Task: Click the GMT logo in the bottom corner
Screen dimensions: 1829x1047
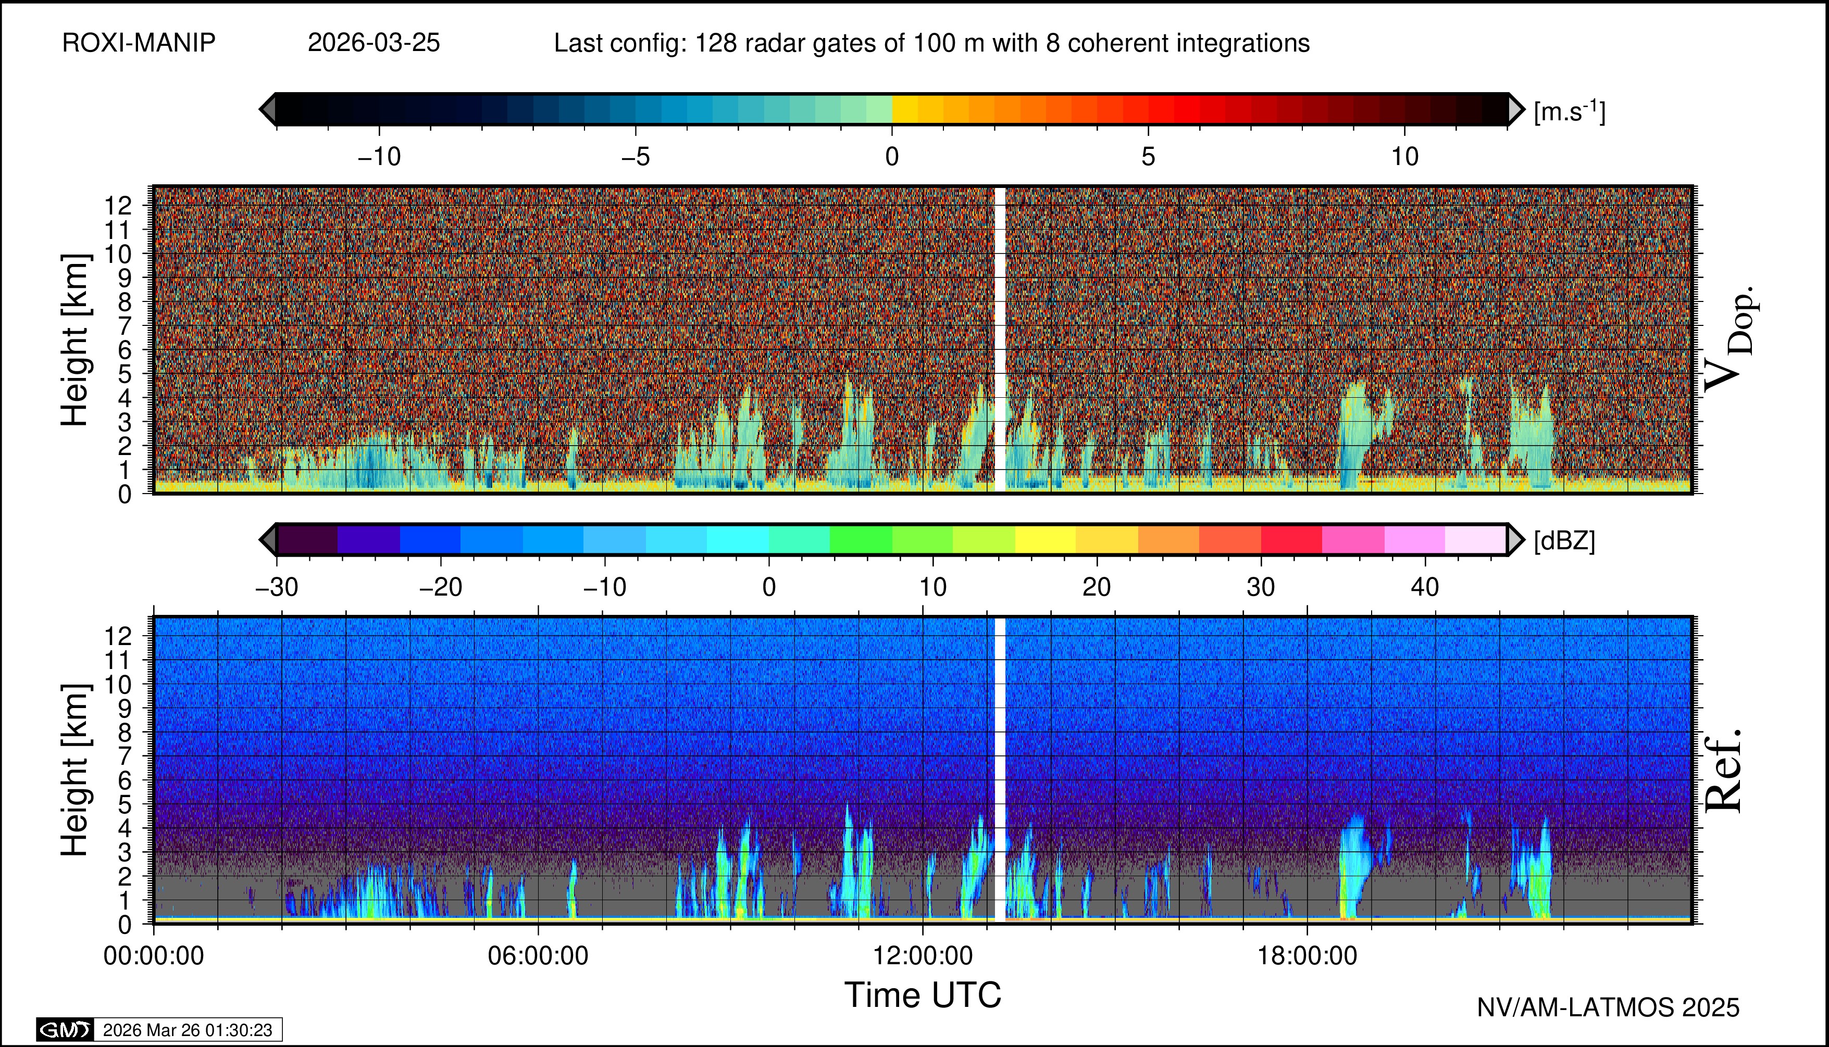Action: [65, 1030]
